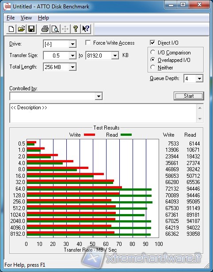Open Print Preview toolbar icon
Screen dimensions: 213x272
coord(55,29)
